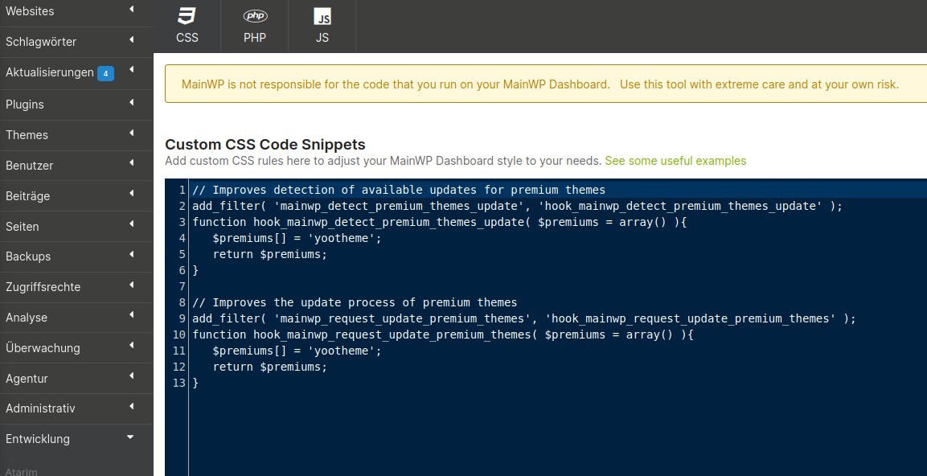Collapse the Entwicklung menu arrow
This screenshot has width=927, height=476.
pyautogui.click(x=131, y=437)
